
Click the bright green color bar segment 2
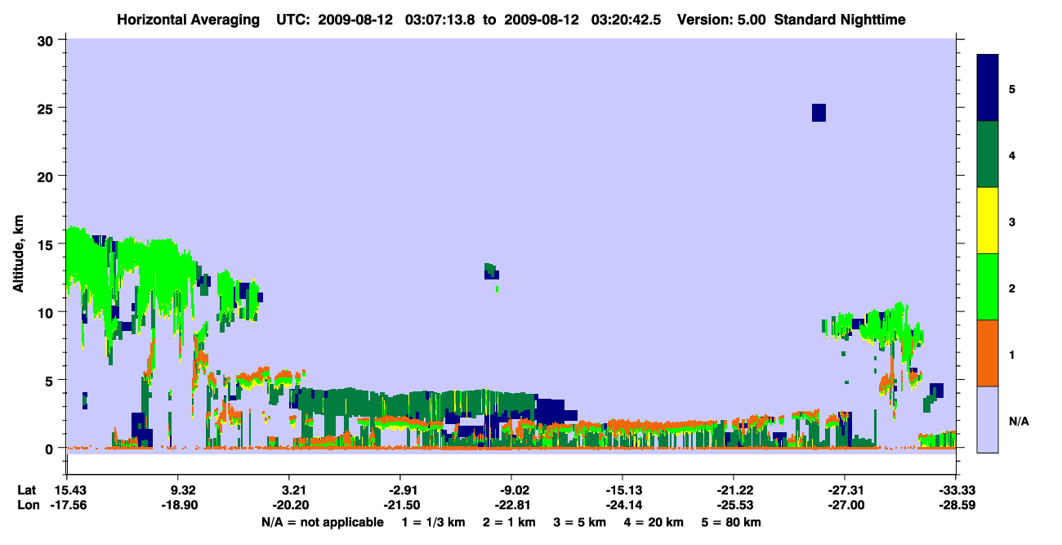[x=988, y=287]
